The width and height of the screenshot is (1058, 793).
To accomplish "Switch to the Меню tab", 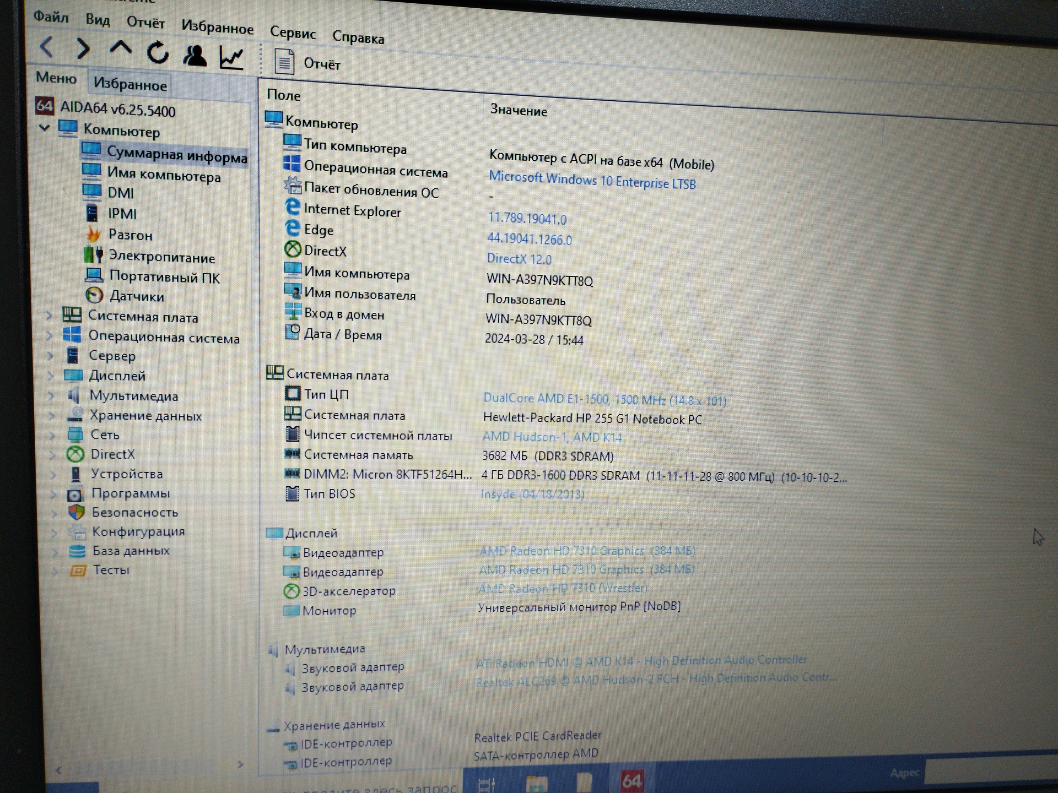I will point(56,78).
